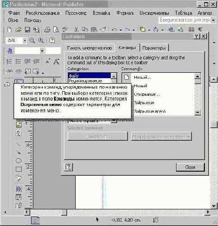Click the What's This question button in dialog title
218x226 pixels.
[x=196, y=36]
